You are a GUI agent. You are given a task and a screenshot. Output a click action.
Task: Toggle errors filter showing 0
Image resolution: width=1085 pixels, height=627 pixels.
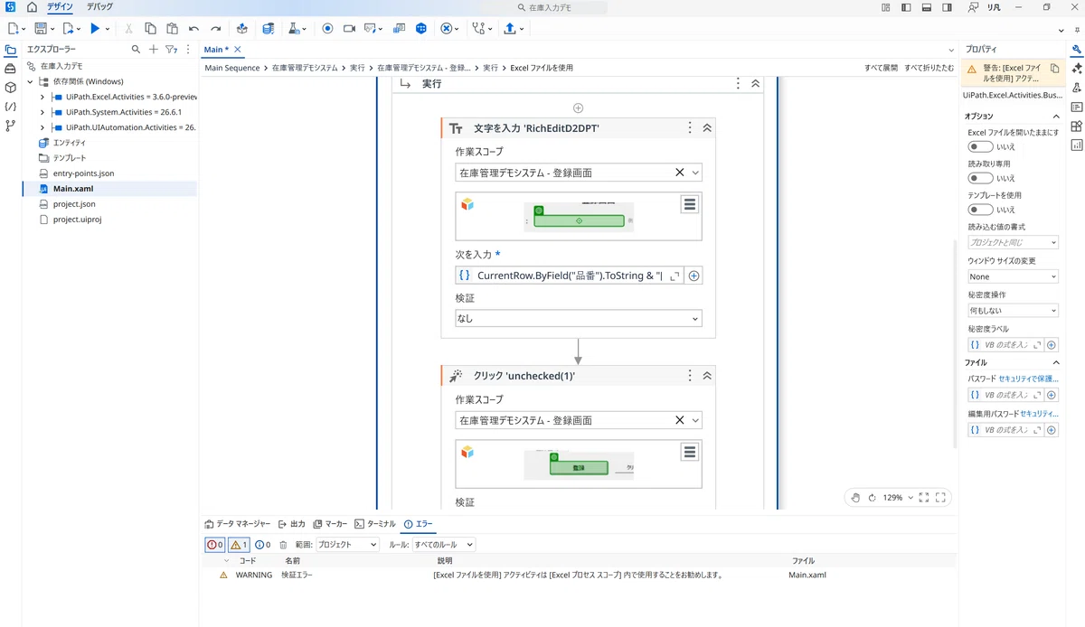pyautogui.click(x=215, y=545)
